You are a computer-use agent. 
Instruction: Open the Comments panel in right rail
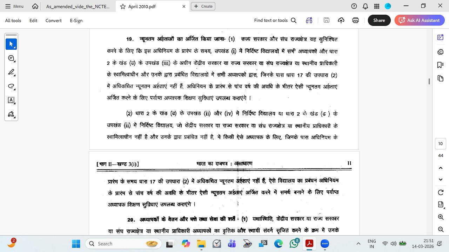pos(441,51)
